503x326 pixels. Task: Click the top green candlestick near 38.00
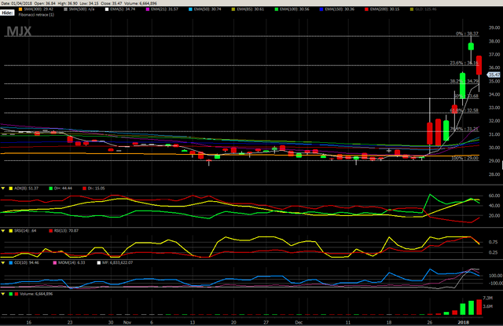471,46
